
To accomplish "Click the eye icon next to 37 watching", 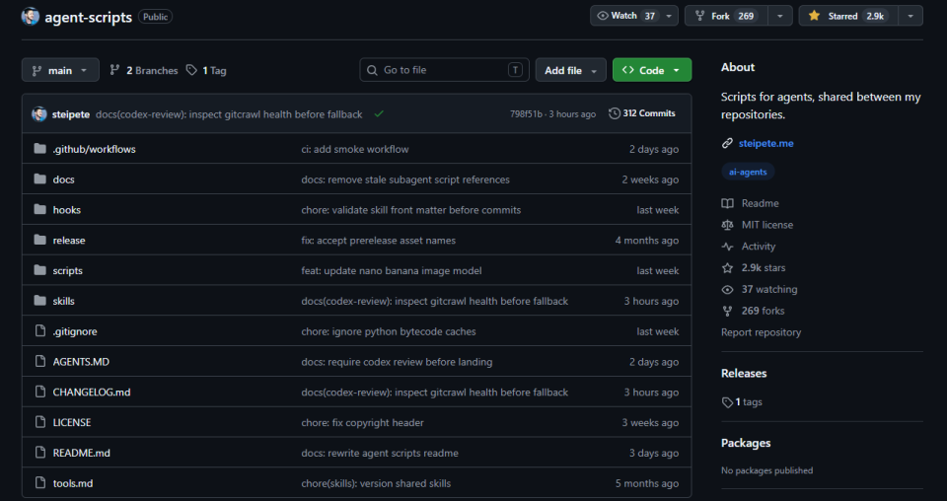I will coord(727,290).
